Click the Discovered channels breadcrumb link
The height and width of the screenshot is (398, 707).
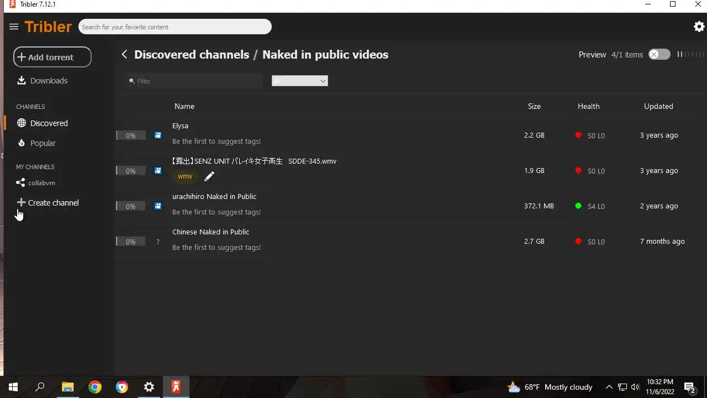coord(192,54)
